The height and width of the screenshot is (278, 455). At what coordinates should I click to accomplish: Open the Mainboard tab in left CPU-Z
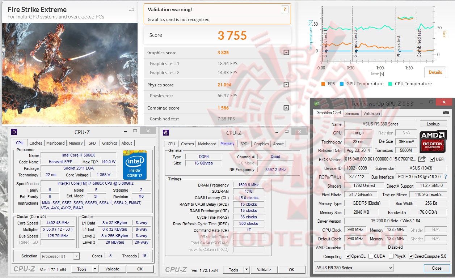(55, 143)
